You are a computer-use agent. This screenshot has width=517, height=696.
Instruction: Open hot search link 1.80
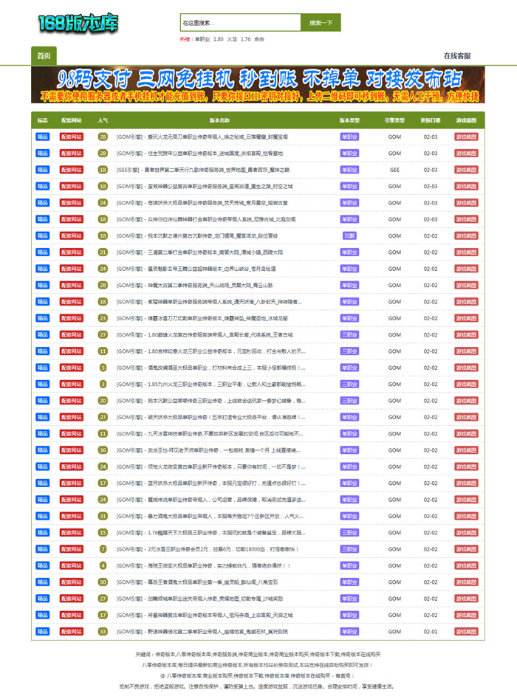(x=218, y=39)
